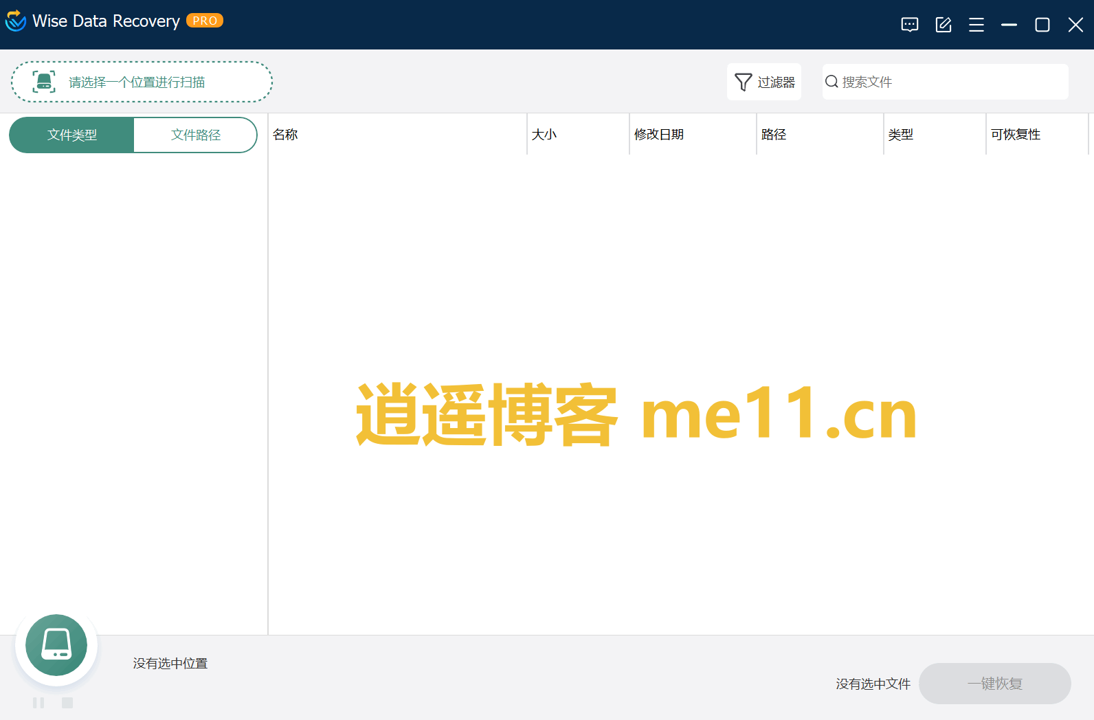Pause the scan with the pause icon
Screen dimensions: 1094x720
coord(38,702)
